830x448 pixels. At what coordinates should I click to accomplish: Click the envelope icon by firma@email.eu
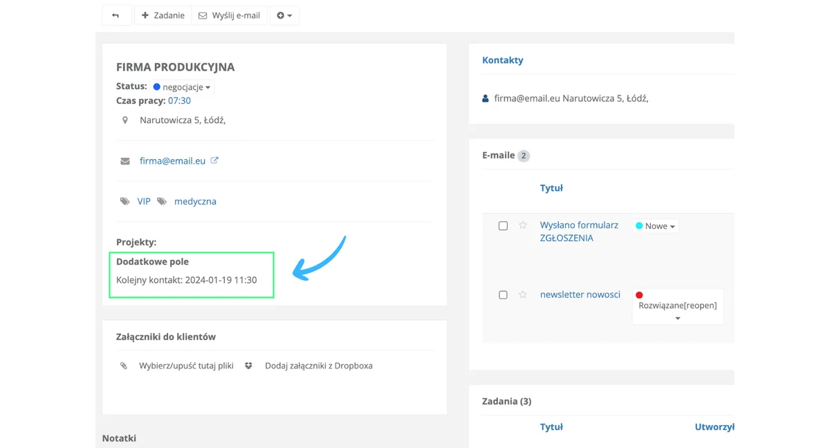125,161
